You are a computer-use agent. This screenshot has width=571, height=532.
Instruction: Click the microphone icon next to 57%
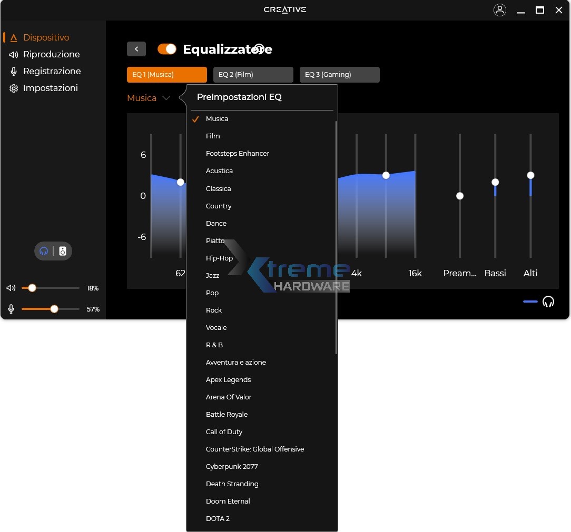point(11,309)
